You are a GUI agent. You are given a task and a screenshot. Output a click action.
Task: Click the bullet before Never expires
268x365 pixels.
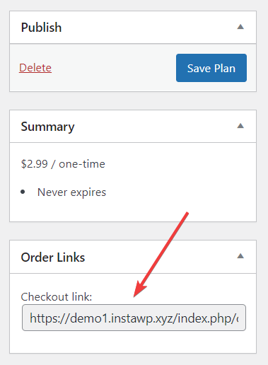[x=23, y=192]
